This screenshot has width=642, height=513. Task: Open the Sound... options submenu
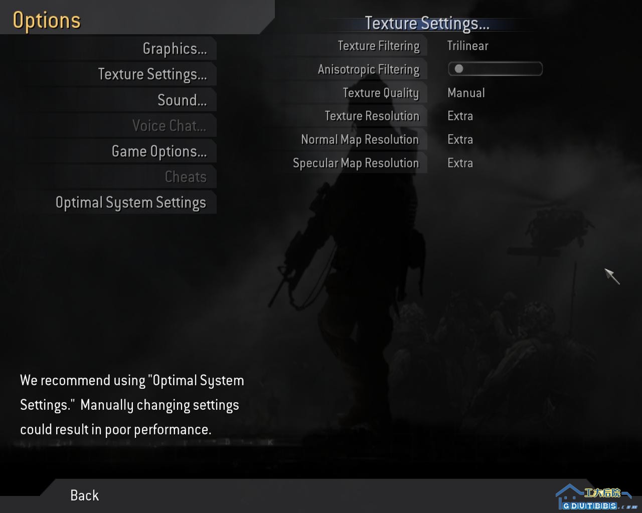click(x=182, y=100)
